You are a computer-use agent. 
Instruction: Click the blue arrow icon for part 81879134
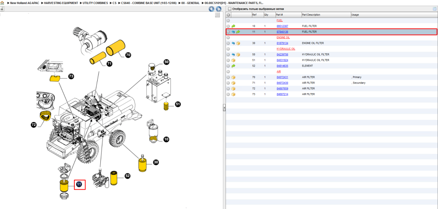(233, 43)
